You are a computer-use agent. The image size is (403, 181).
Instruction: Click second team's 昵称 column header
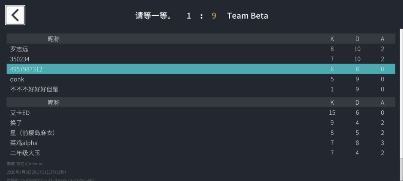(x=54, y=102)
